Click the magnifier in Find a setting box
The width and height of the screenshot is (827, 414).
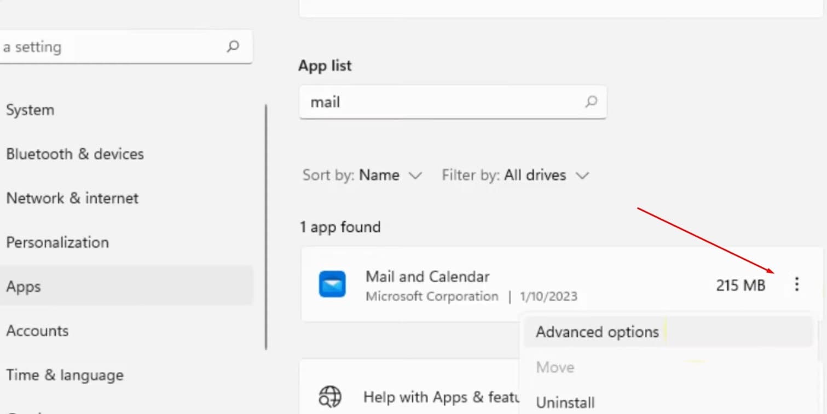point(233,46)
